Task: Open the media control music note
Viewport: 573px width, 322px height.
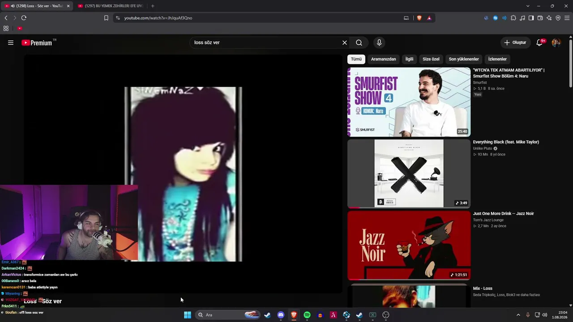Action: click(x=522, y=18)
